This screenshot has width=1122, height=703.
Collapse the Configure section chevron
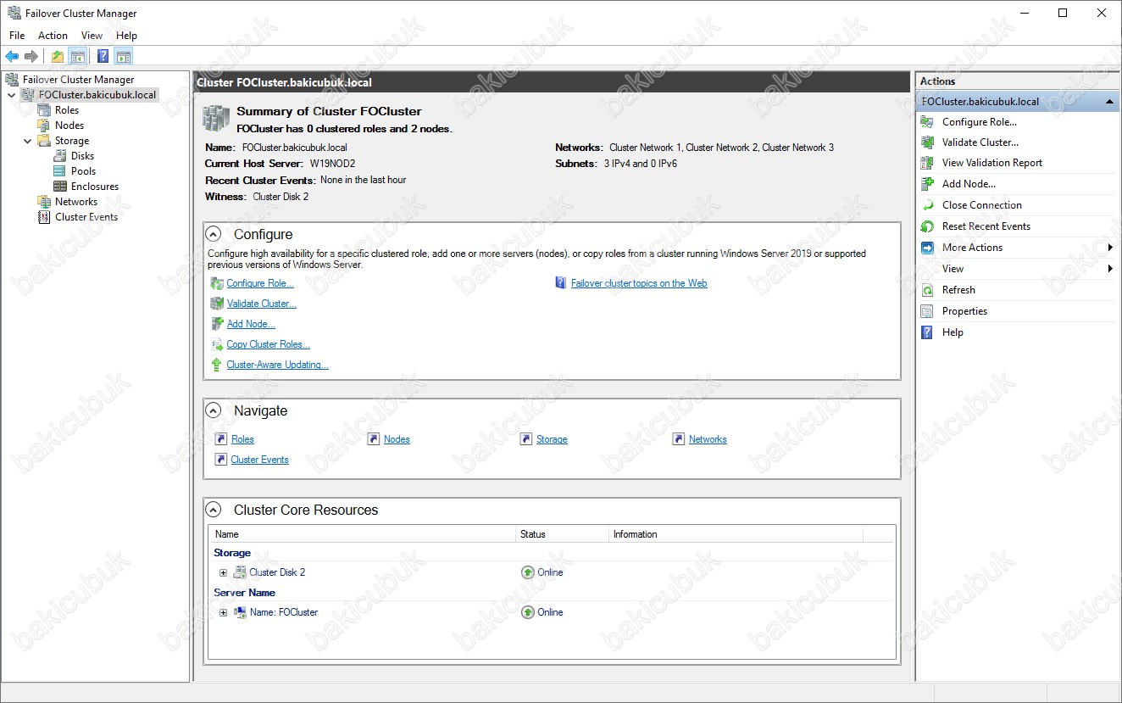click(214, 234)
